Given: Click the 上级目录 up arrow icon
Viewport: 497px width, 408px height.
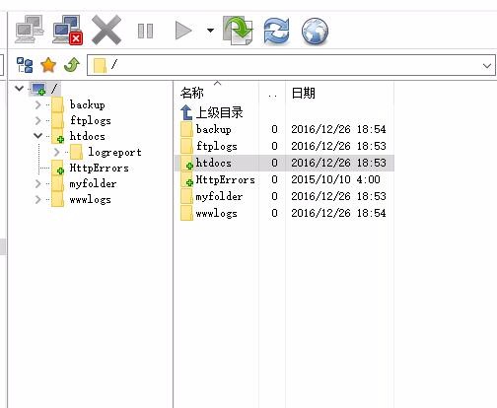Looking at the screenshot, I should click(x=186, y=112).
